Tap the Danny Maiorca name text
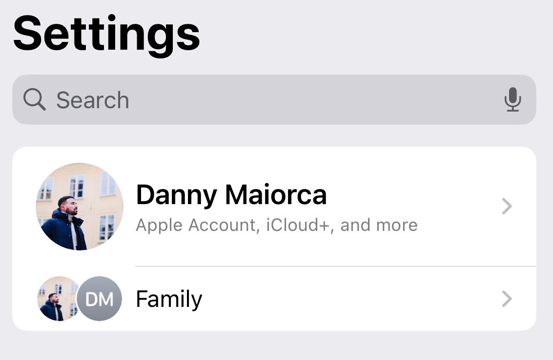Screen dimensions: 553x360 click(x=232, y=194)
